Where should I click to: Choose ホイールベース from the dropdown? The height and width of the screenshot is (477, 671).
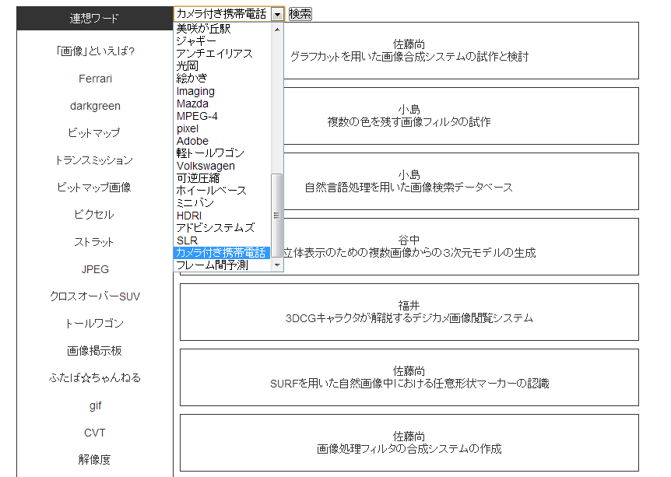pyautogui.click(x=222, y=191)
